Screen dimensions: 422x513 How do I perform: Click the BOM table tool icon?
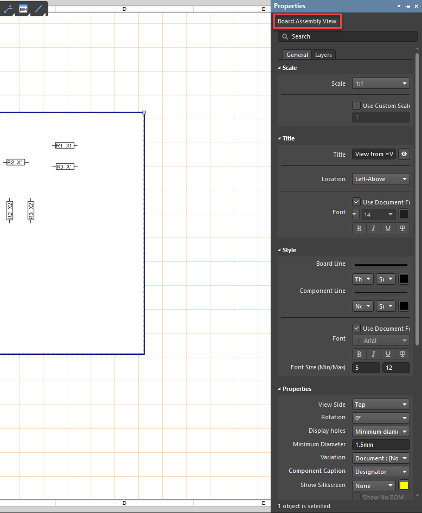(23, 9)
